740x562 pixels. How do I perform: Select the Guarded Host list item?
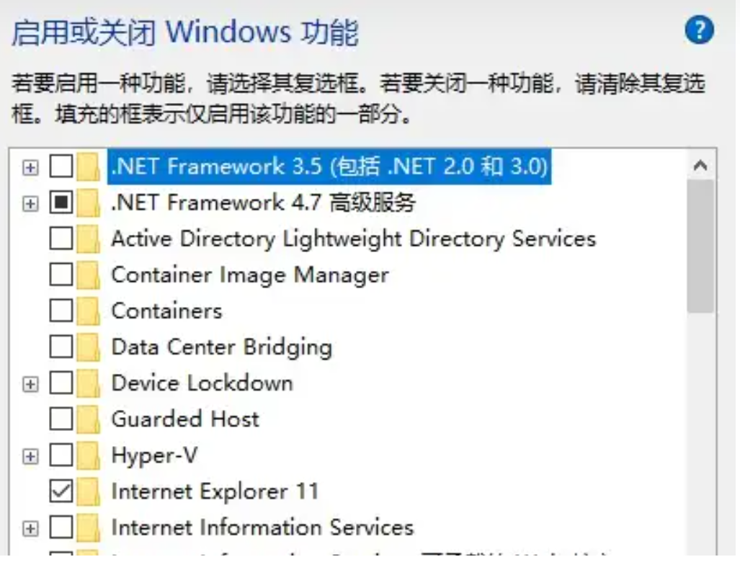pyautogui.click(x=184, y=419)
